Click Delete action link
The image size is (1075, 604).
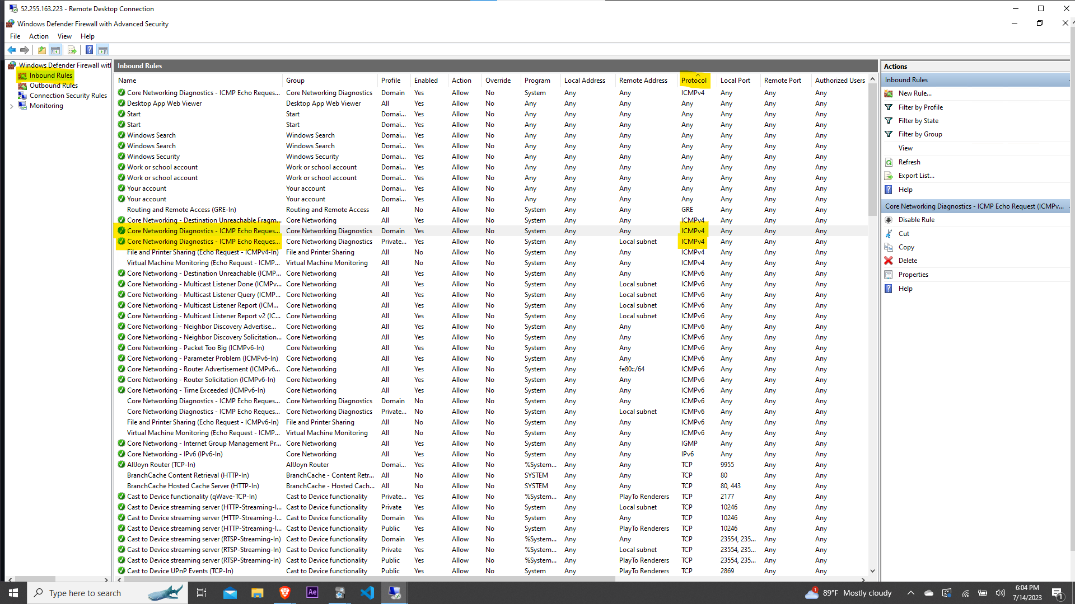[x=908, y=261]
